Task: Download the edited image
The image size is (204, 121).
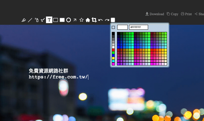Action: pos(155,14)
